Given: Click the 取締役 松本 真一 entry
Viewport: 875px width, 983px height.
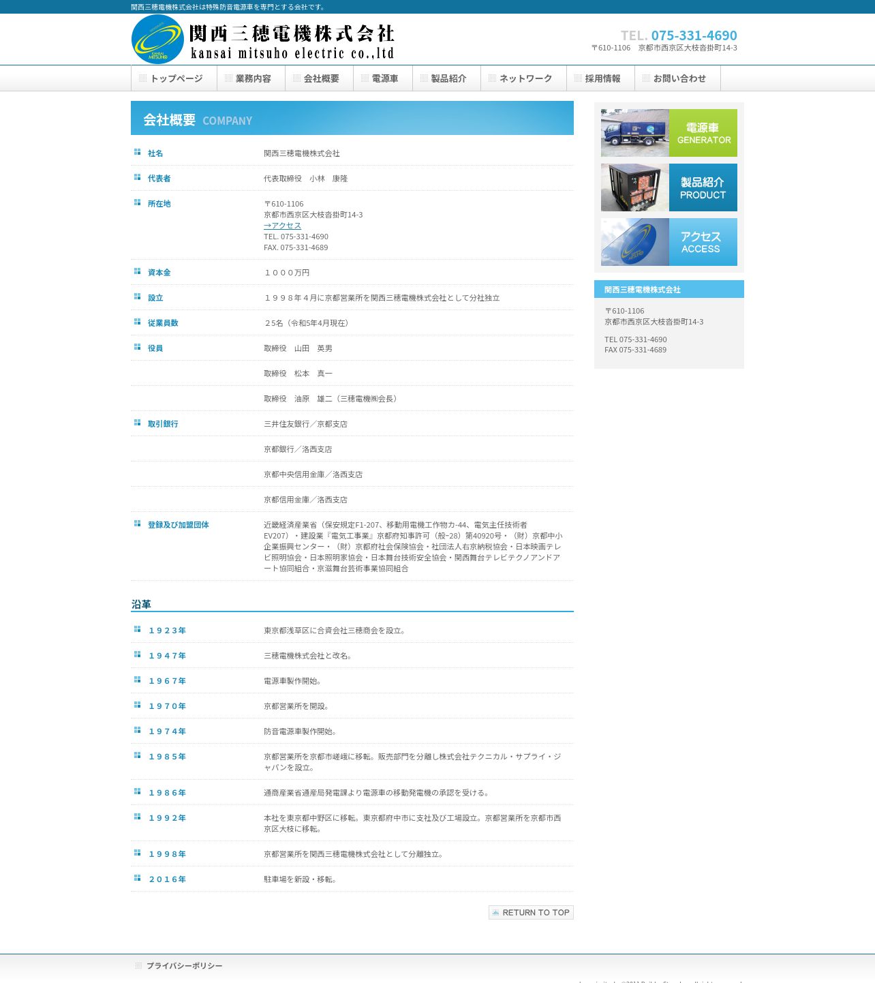Looking at the screenshot, I should pos(298,374).
